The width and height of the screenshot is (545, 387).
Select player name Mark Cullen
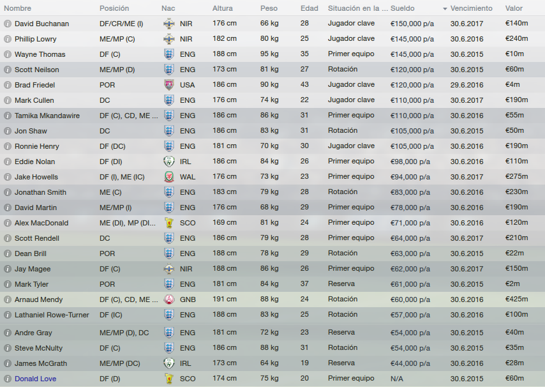click(x=34, y=100)
